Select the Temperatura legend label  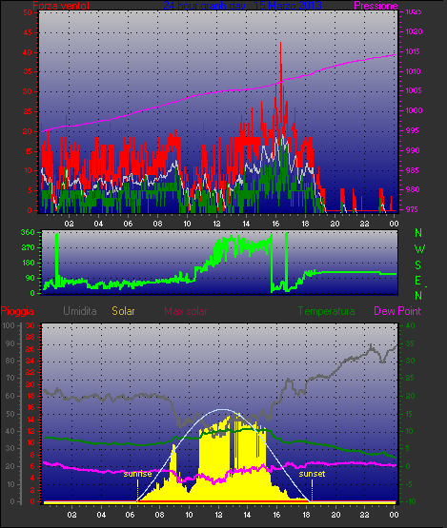coord(326,311)
